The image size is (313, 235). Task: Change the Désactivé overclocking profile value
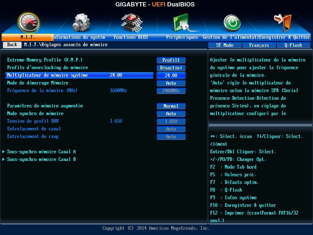[x=171, y=68]
